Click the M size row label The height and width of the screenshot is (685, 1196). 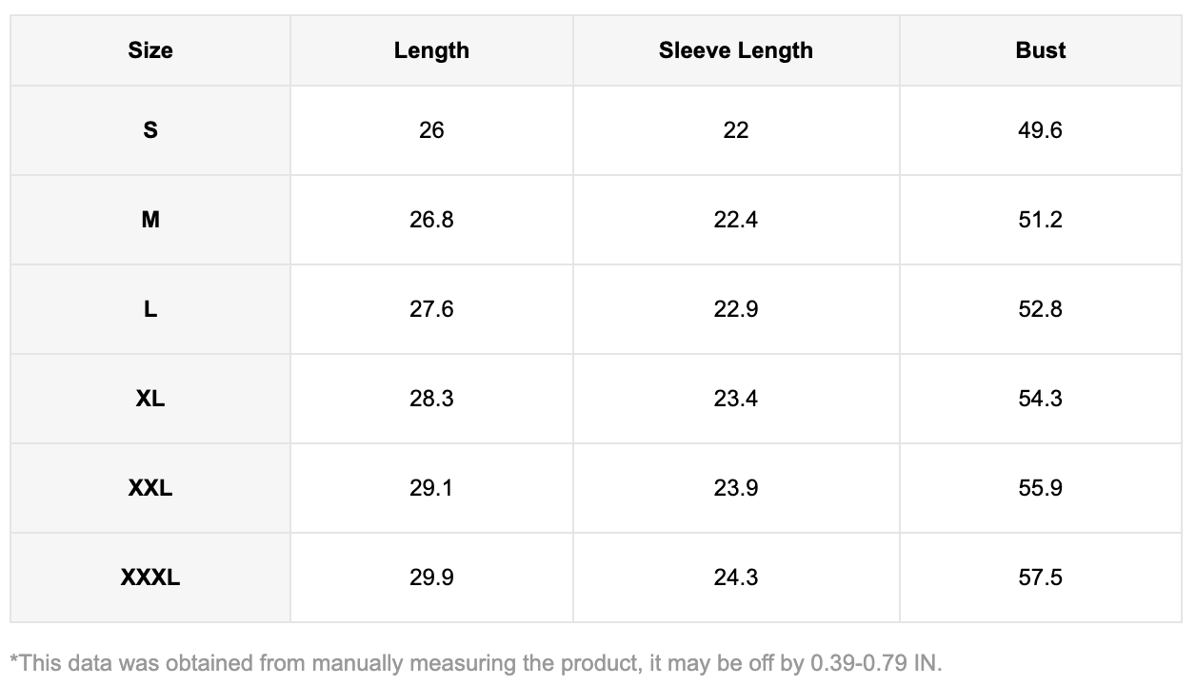(150, 220)
